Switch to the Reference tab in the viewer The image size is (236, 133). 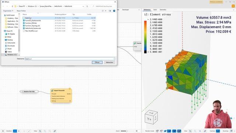pos(147,10)
